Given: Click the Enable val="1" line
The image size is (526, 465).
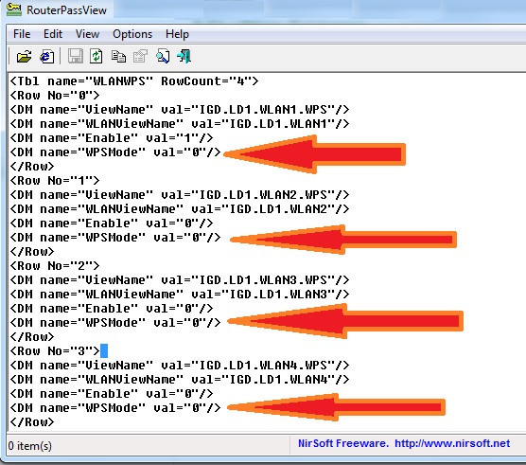Looking at the screenshot, I should pyautogui.click(x=112, y=137).
